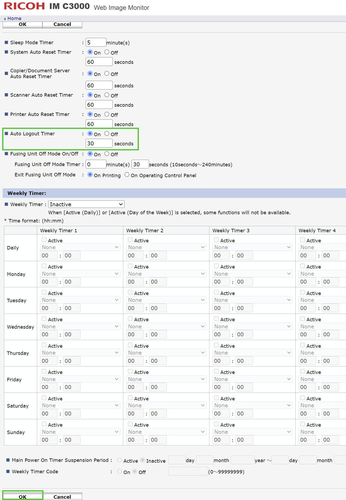The image size is (346, 500).
Task: Expand Wednesday Weekly Timer 3 None dropdown
Action: [252, 327]
